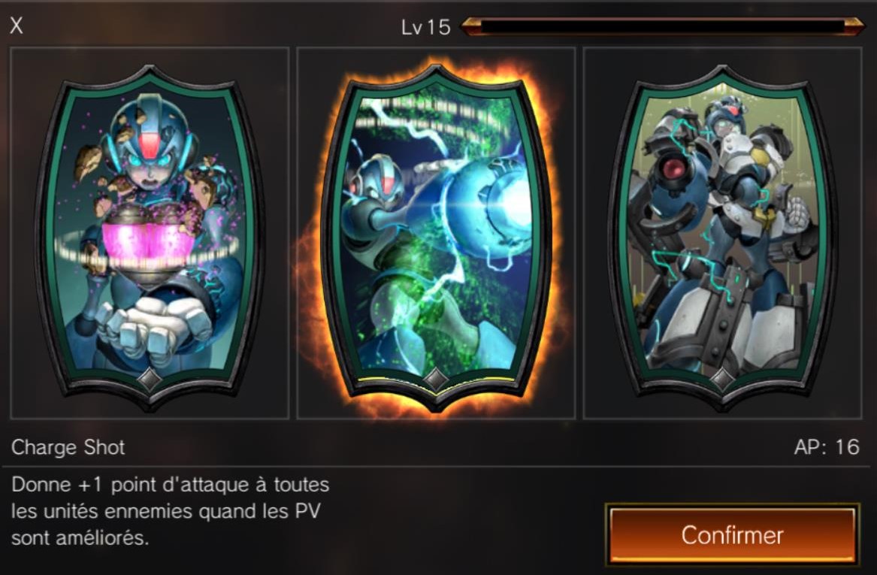The height and width of the screenshot is (575, 877).
Task: Click the AP: 16 cost indicator
Action: (826, 447)
